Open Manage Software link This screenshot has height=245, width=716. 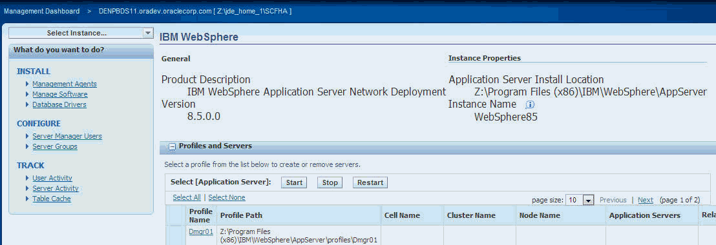(60, 94)
